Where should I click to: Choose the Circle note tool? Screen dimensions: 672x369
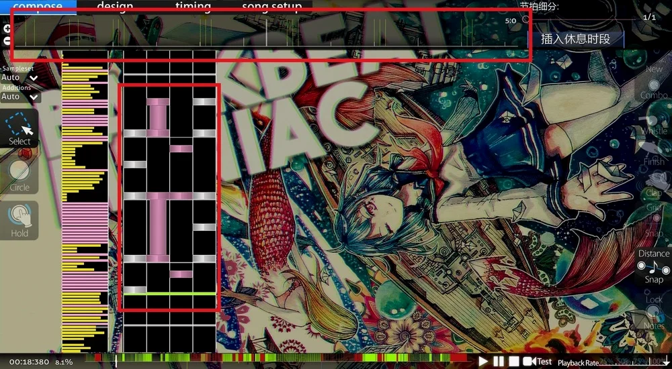[19, 176]
